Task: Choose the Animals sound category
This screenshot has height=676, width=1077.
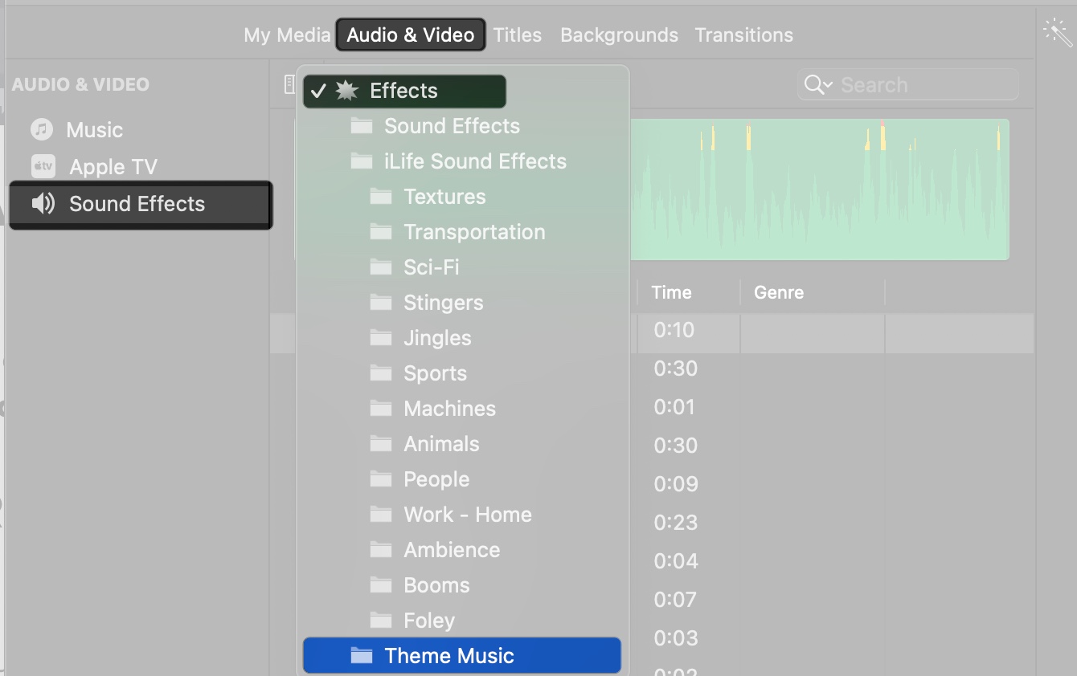Action: click(440, 443)
